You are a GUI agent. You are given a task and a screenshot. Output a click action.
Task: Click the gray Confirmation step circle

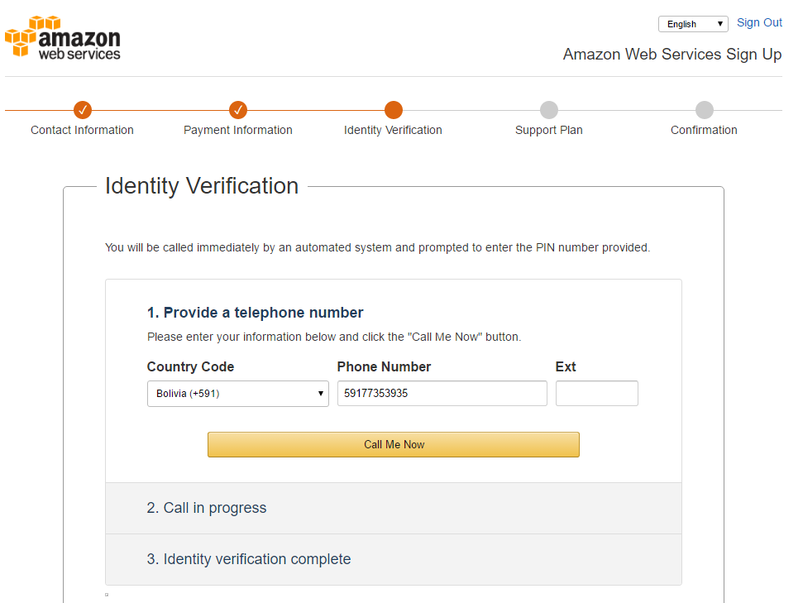pos(704,109)
